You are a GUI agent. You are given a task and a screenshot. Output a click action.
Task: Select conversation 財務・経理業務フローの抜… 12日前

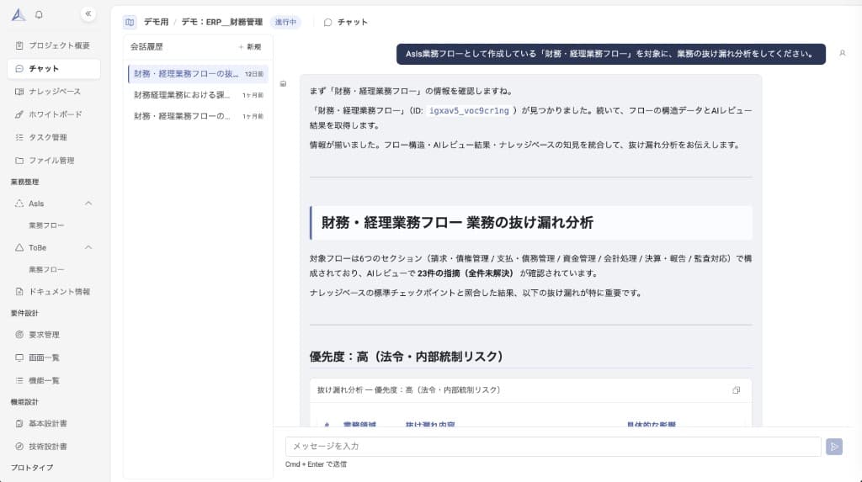click(198, 74)
